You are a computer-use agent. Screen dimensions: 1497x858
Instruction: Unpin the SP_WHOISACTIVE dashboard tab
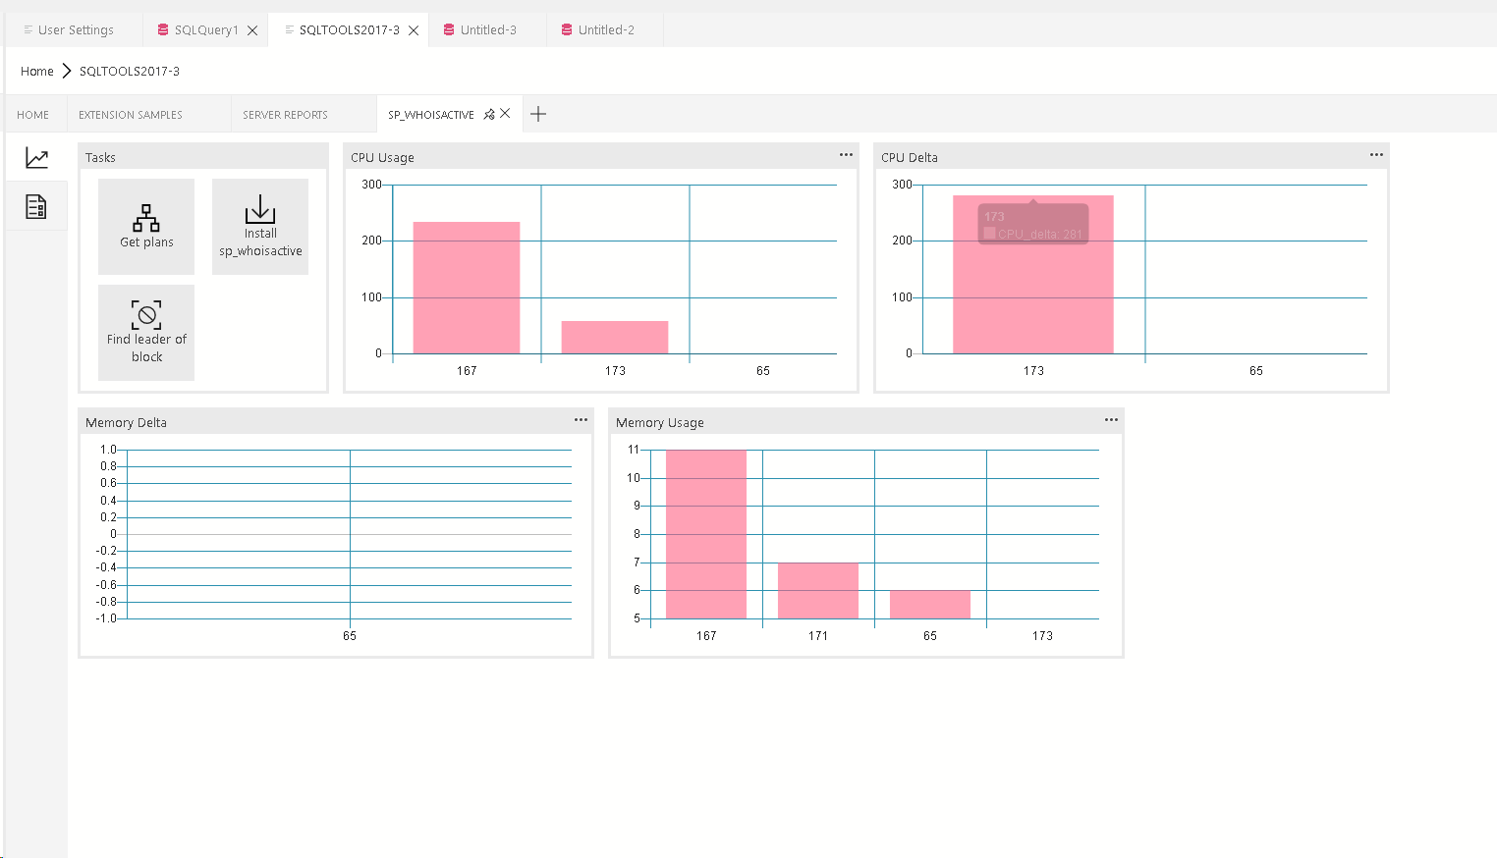pyautogui.click(x=489, y=115)
